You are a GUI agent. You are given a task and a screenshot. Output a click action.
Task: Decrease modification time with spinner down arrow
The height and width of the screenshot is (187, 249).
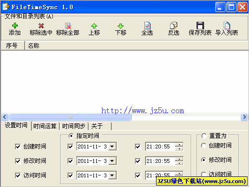[179, 163]
